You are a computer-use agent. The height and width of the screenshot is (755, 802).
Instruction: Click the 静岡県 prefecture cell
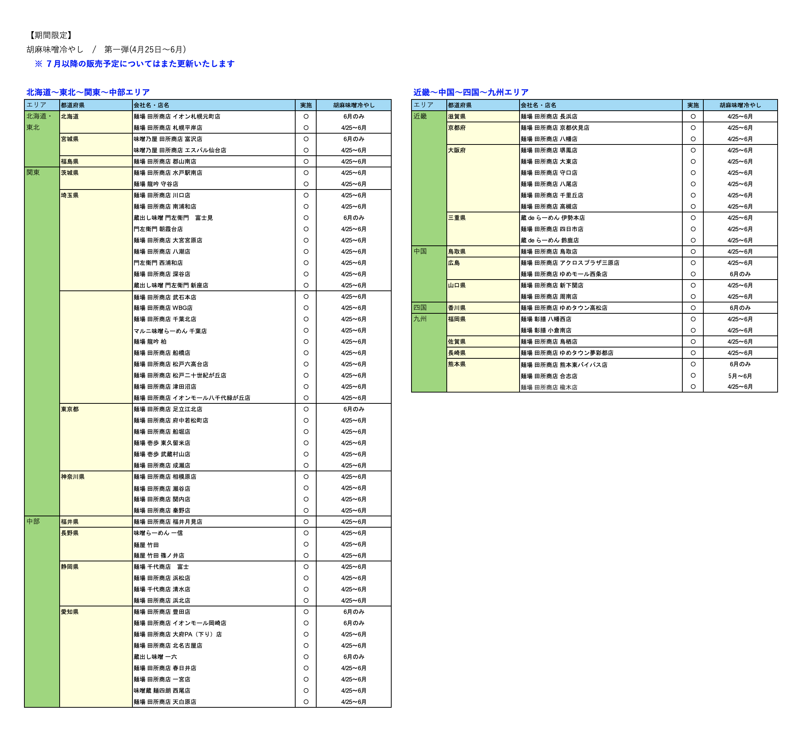96,584
